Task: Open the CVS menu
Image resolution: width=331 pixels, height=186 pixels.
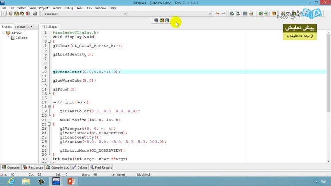Action: tap(89, 8)
